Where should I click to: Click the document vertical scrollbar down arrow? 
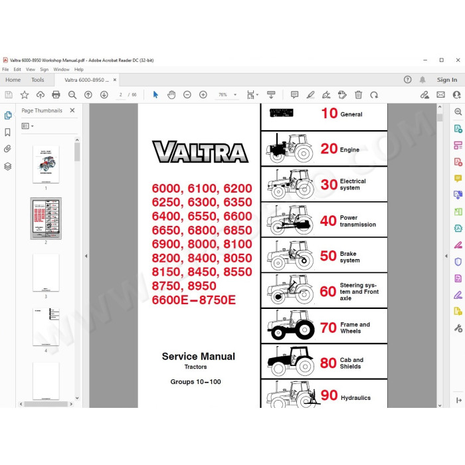[440, 405]
